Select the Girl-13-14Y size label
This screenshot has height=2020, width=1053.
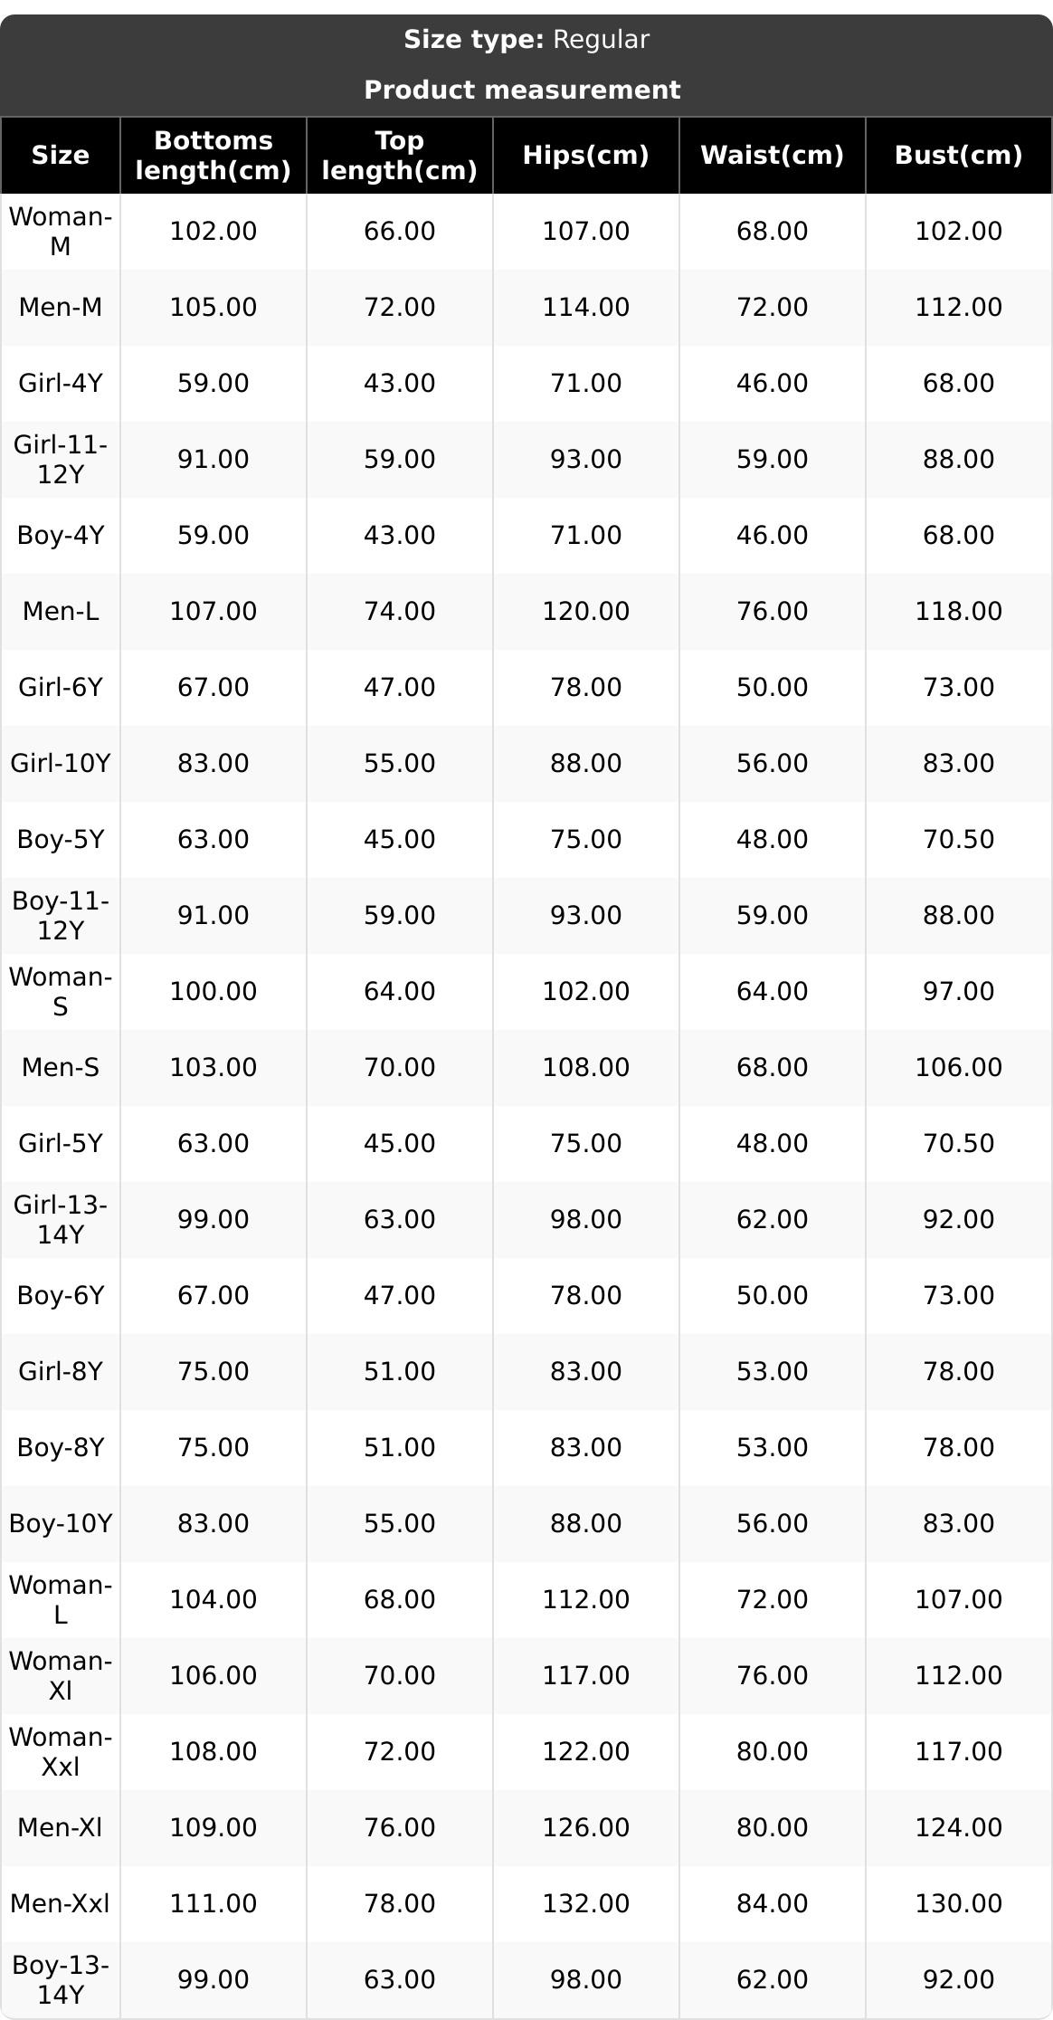click(61, 1219)
